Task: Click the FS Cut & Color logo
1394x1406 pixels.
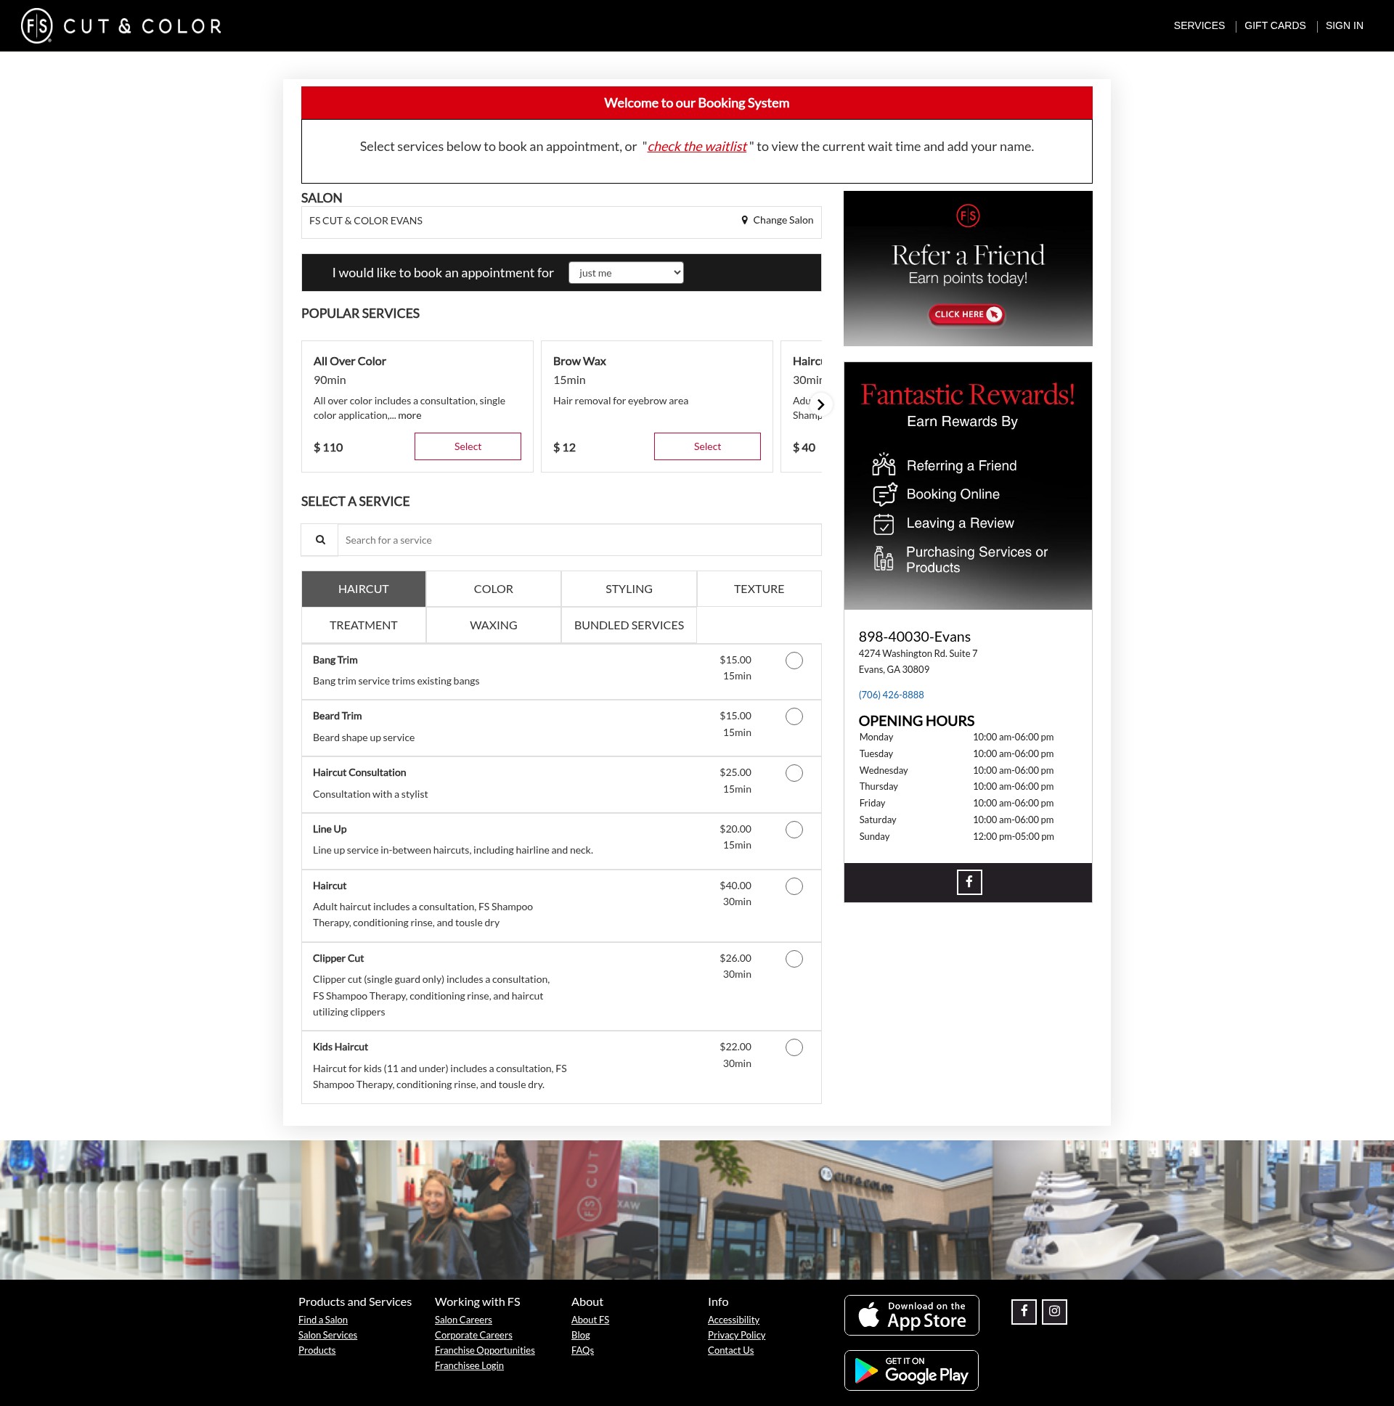Action: coord(121,26)
